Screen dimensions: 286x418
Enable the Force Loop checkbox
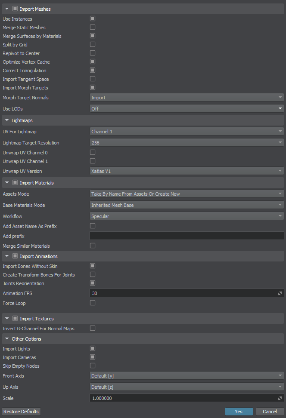click(x=93, y=303)
